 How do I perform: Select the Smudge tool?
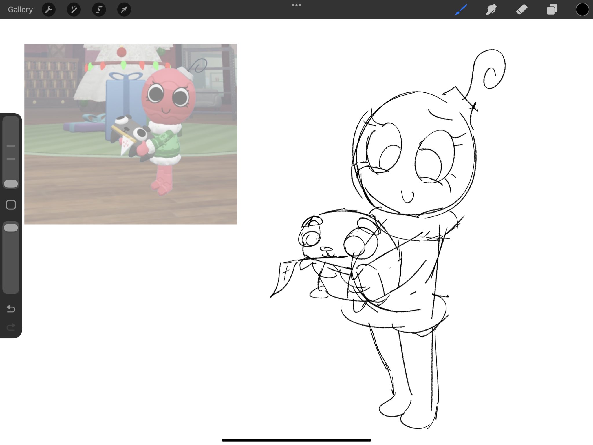[x=491, y=10]
